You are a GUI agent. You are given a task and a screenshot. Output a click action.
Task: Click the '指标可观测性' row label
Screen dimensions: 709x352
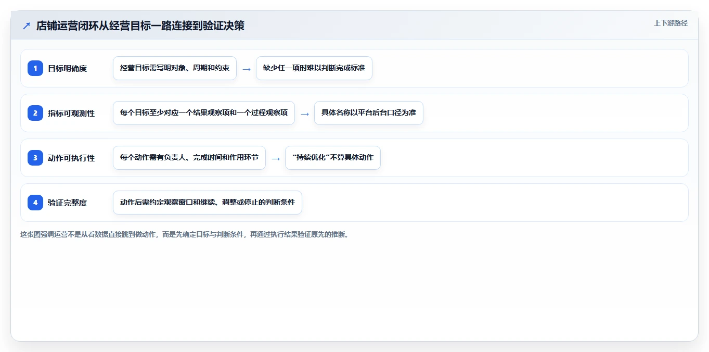click(x=71, y=113)
